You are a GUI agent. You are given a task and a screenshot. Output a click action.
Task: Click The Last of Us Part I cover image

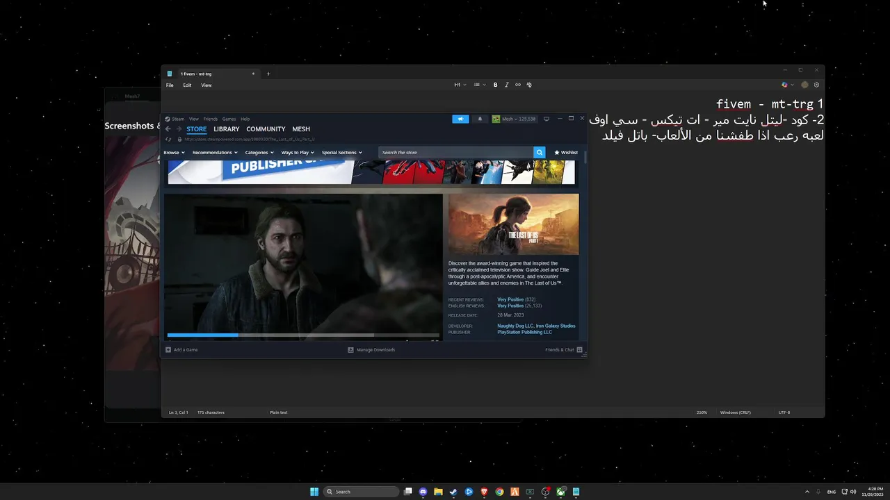(x=513, y=224)
